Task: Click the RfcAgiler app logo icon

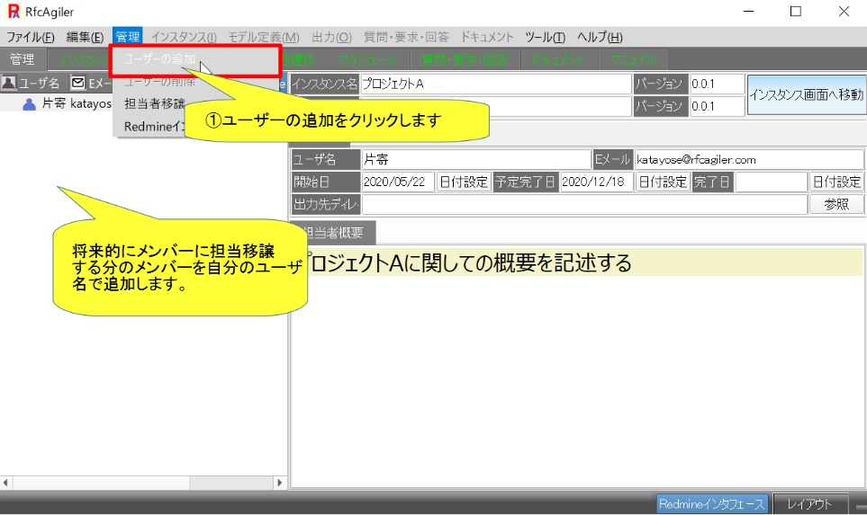Action: click(14, 12)
